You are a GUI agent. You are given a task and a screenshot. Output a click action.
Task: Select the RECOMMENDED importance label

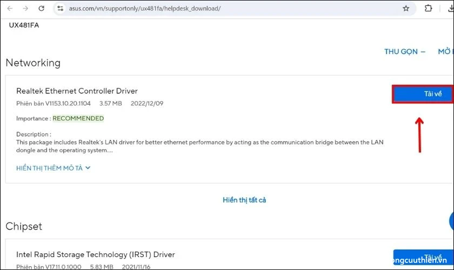pyautogui.click(x=78, y=118)
